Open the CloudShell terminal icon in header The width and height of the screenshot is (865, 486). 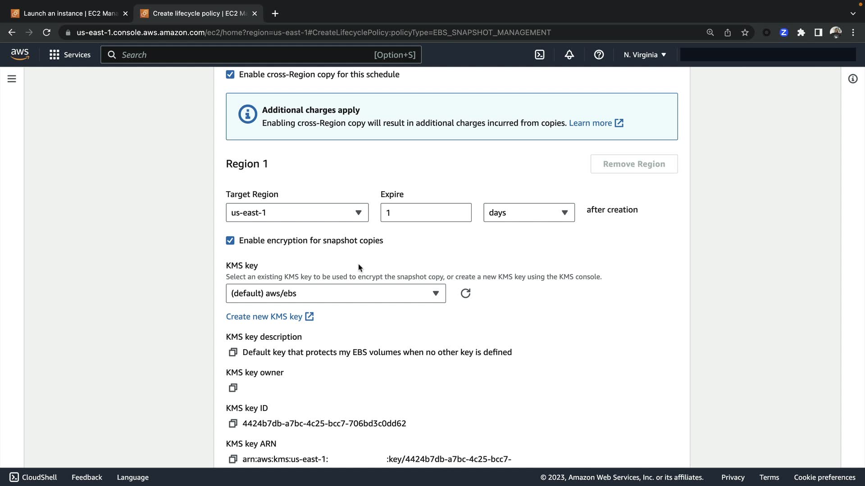click(539, 54)
